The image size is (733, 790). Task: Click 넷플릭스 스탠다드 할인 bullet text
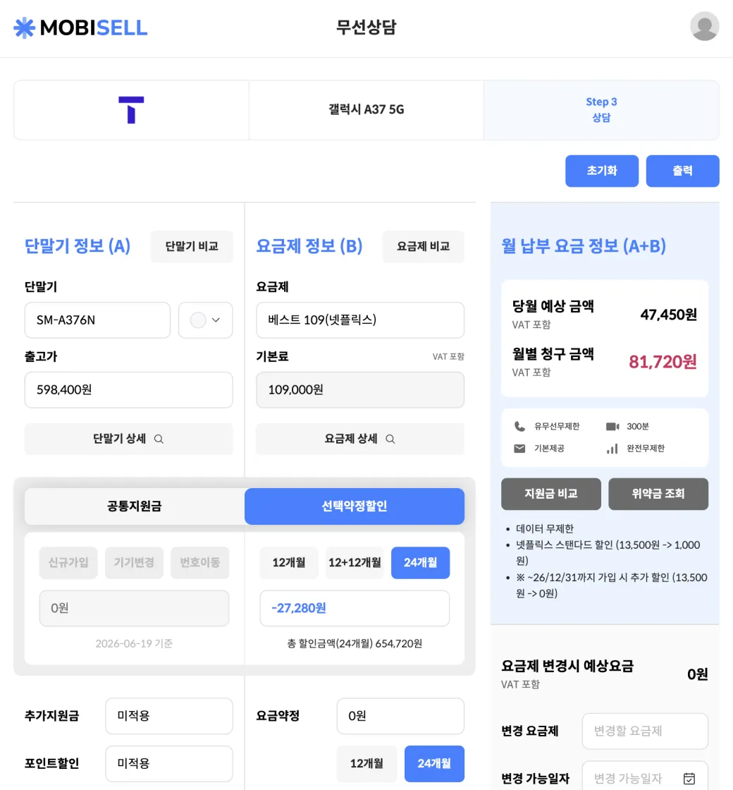point(608,553)
